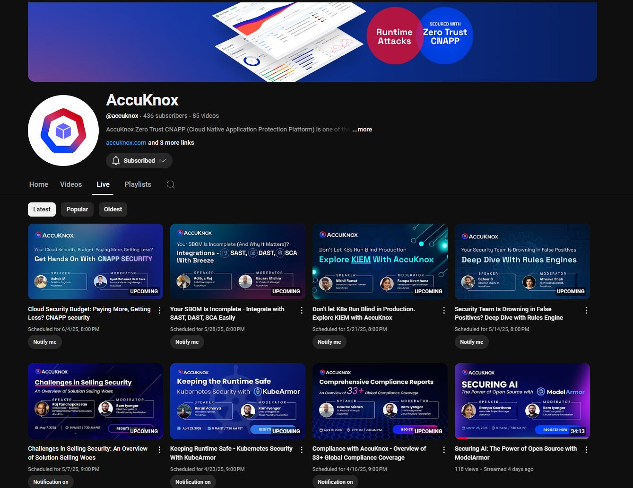Open options menu for Challenges in Selling Security video
Viewport: 633px width, 488px height.
159,450
